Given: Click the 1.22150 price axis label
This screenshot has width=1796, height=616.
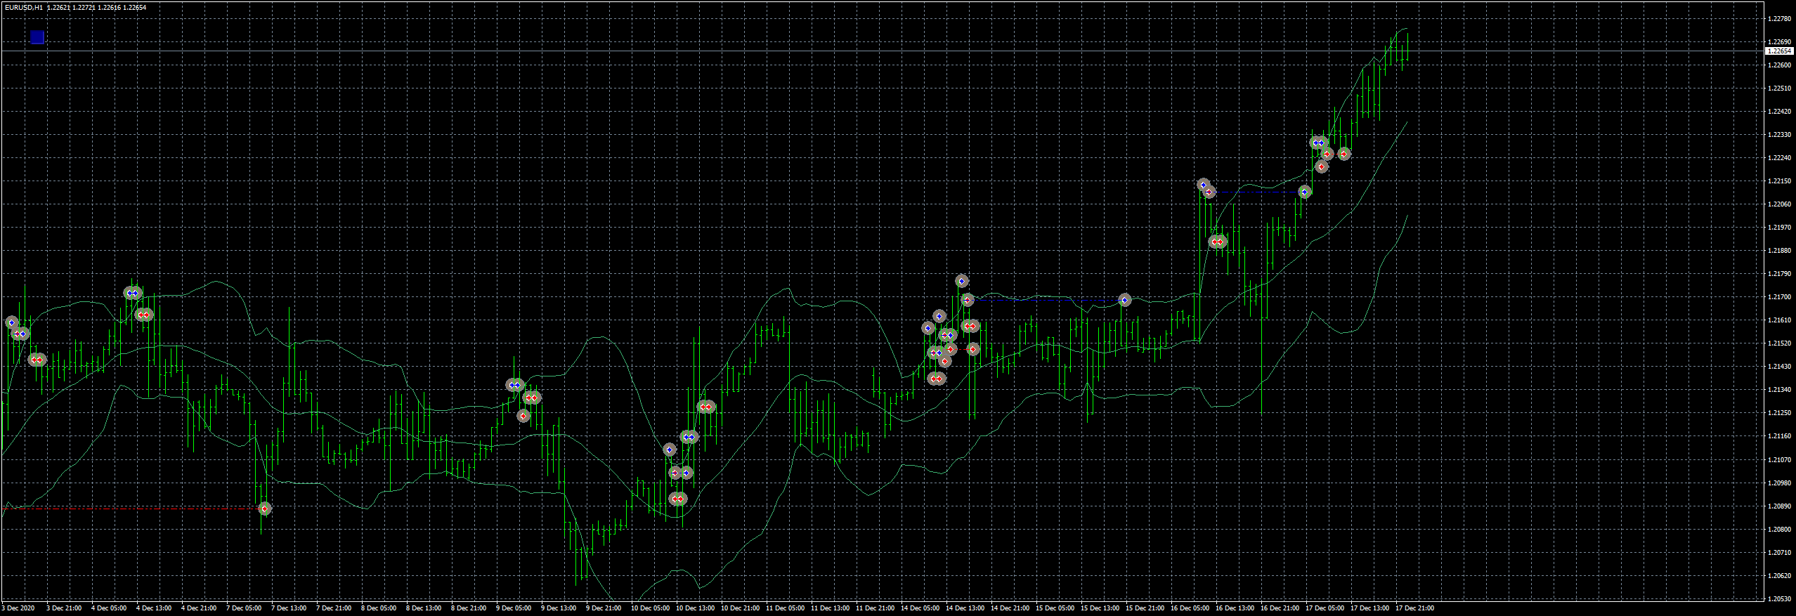Looking at the screenshot, I should pos(1778,181).
